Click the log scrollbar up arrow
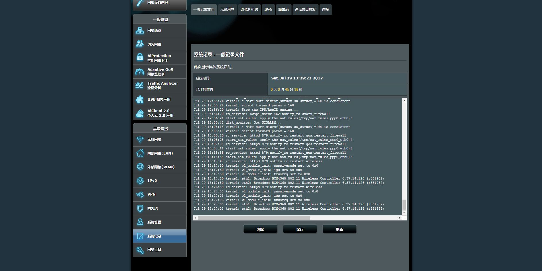542x271 pixels. click(404, 101)
